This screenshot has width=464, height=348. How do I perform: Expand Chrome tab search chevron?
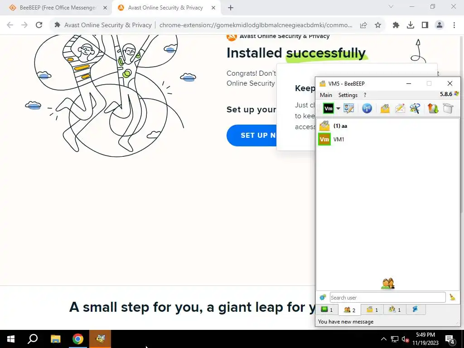(391, 6)
